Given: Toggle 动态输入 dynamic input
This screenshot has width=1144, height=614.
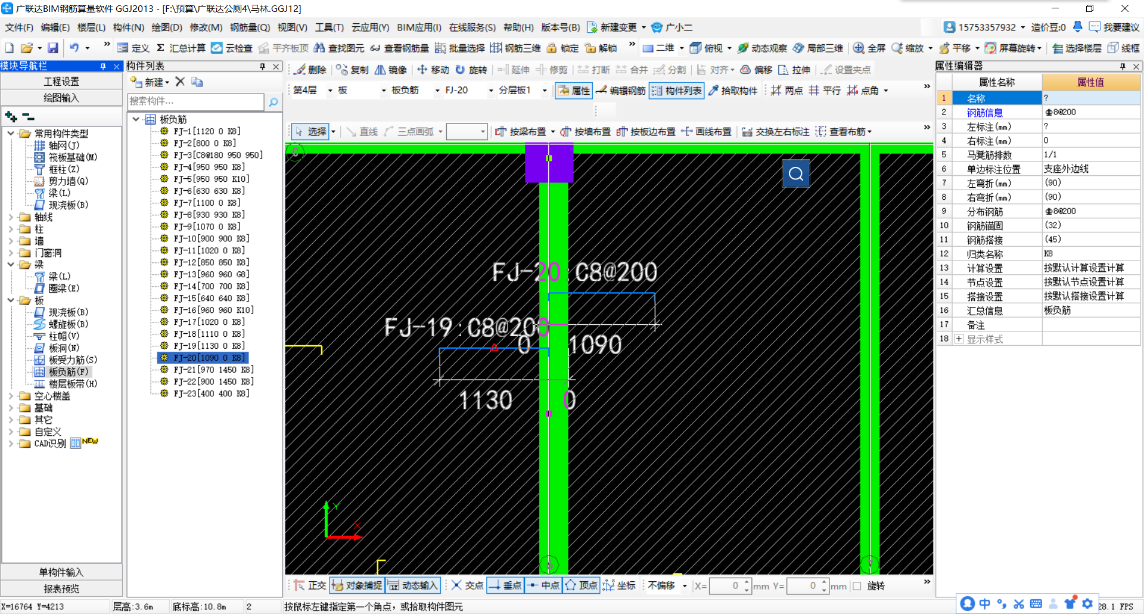Looking at the screenshot, I should [413, 585].
